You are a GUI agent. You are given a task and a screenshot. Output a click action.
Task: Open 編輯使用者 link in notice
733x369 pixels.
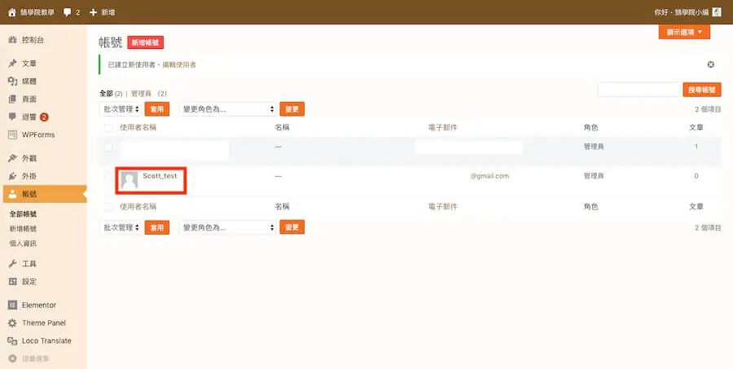tap(179, 64)
